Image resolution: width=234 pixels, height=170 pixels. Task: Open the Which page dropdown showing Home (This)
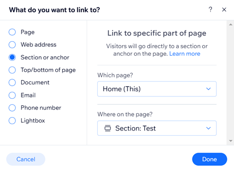[x=157, y=89]
